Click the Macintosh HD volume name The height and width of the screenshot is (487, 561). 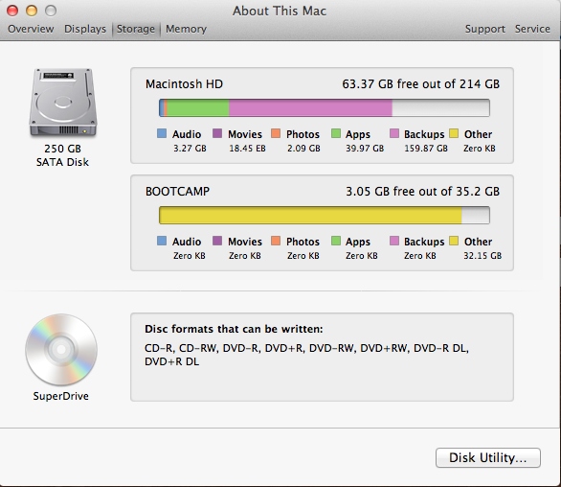[x=184, y=83]
